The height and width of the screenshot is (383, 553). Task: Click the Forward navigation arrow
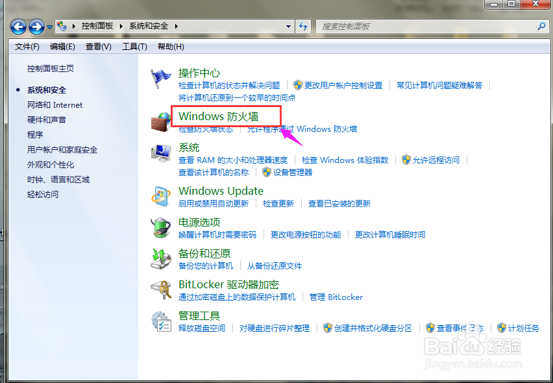36,27
